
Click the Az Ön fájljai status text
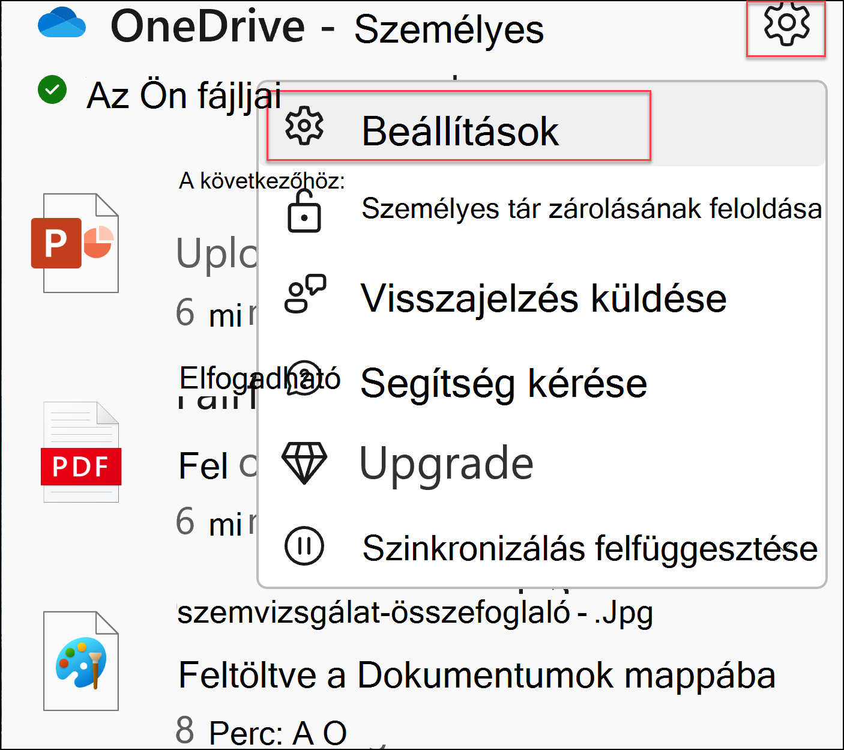(184, 95)
